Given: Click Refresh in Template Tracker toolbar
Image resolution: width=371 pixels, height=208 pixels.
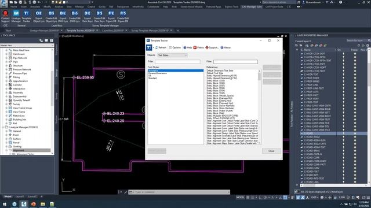Looking at the screenshot, I should tap(161, 47).
